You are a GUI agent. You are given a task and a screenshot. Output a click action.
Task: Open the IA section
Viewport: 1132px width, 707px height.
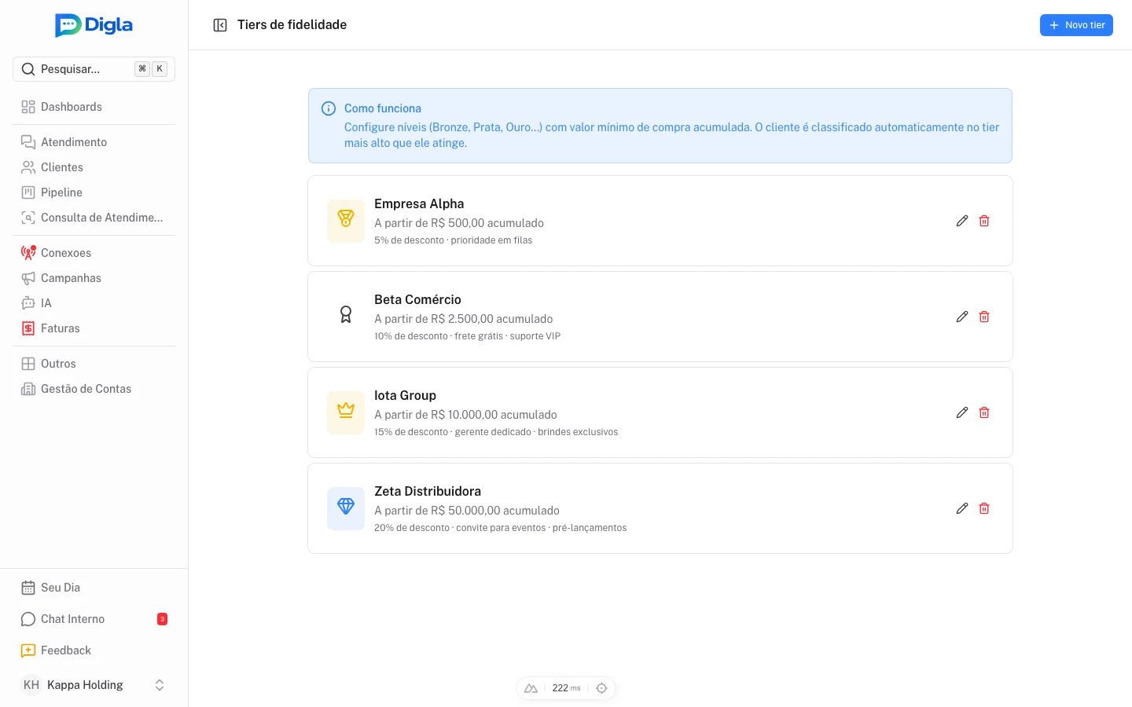point(94,303)
